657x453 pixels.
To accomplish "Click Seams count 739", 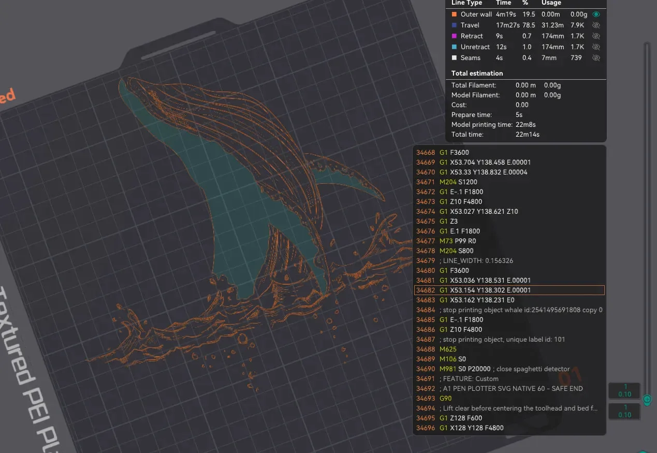I will 576,58.
